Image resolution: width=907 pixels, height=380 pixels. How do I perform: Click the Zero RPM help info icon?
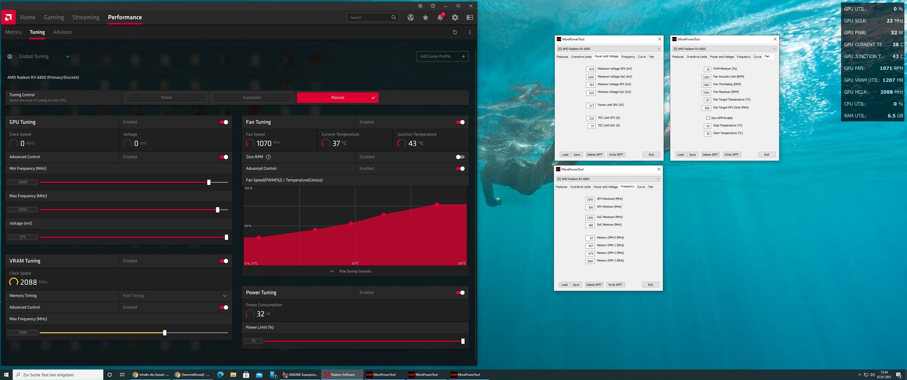tap(268, 157)
